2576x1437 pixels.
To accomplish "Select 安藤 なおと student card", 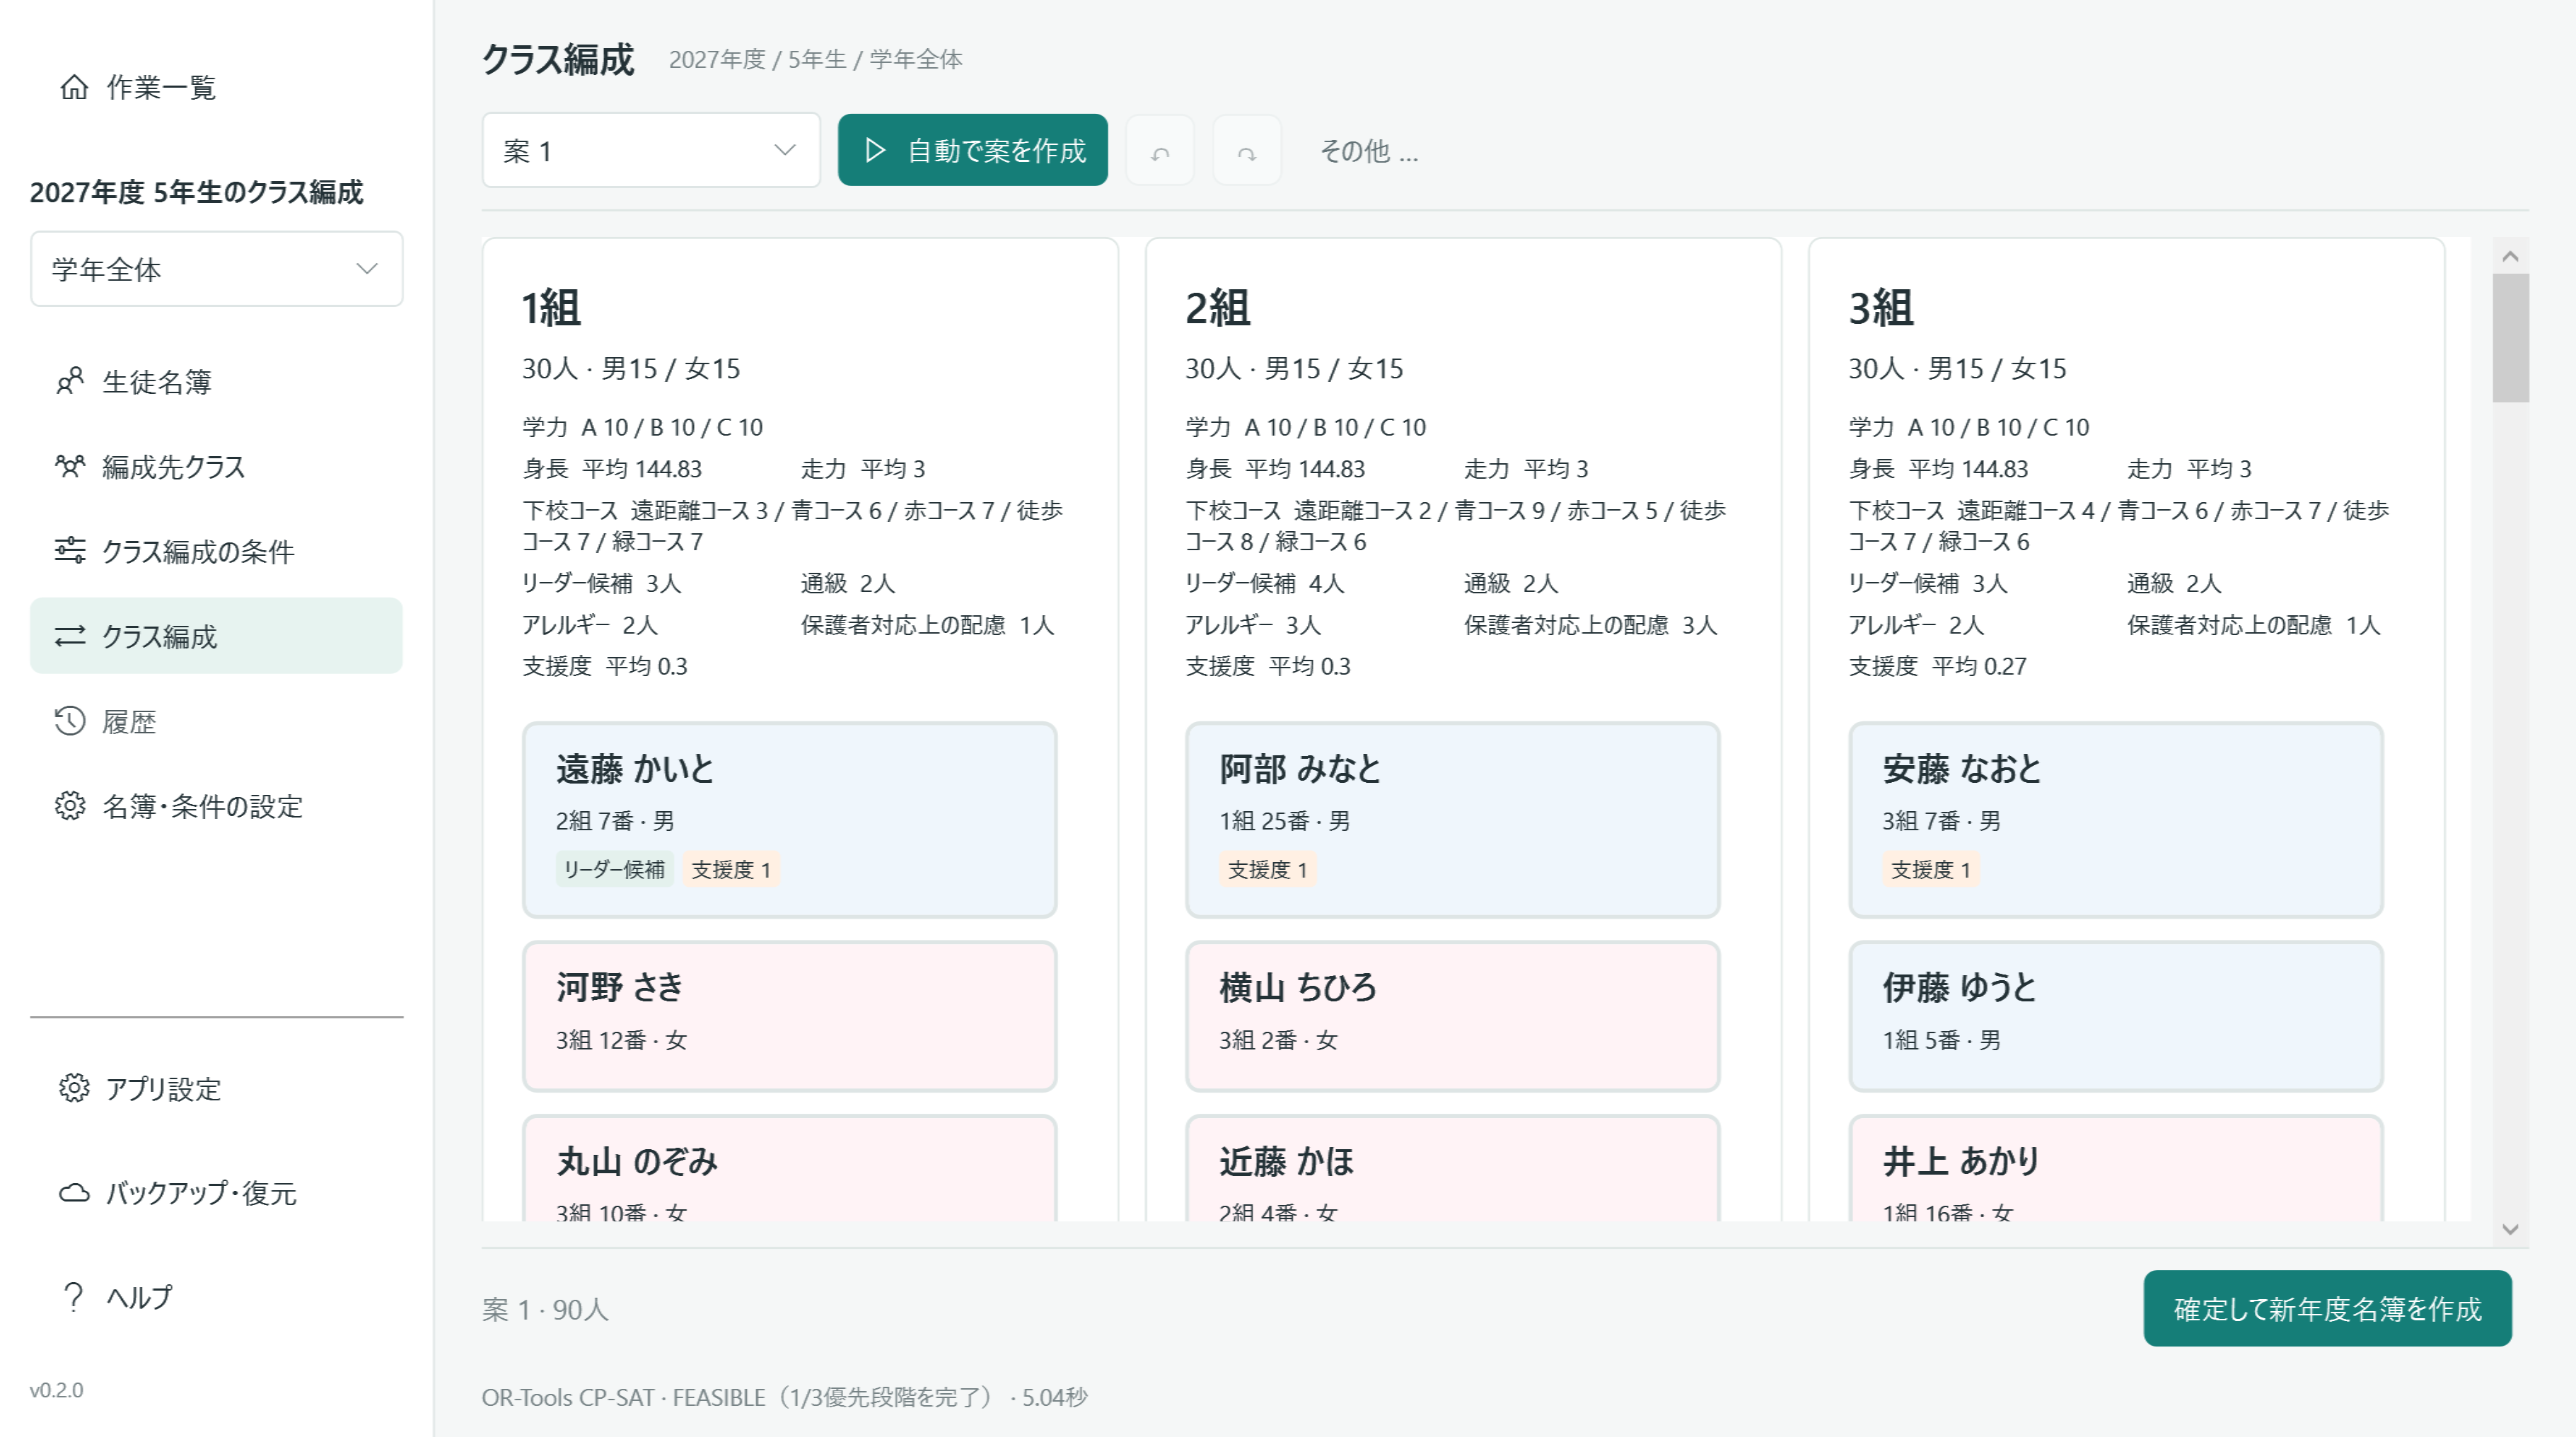I will tap(2115, 820).
